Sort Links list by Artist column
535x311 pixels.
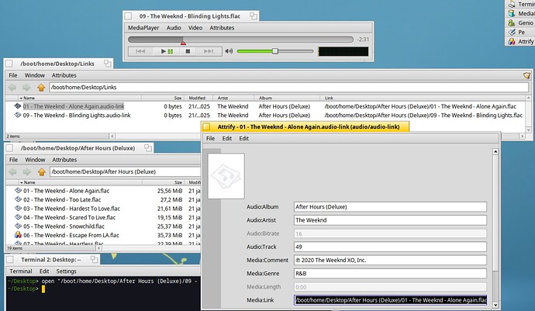point(233,98)
